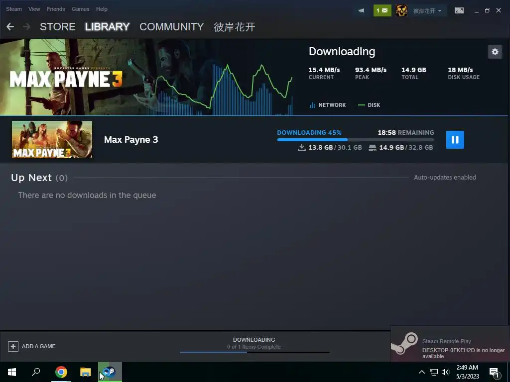Click the DOWNLOADING 45% label
This screenshot has height=382, width=510.
(x=309, y=132)
